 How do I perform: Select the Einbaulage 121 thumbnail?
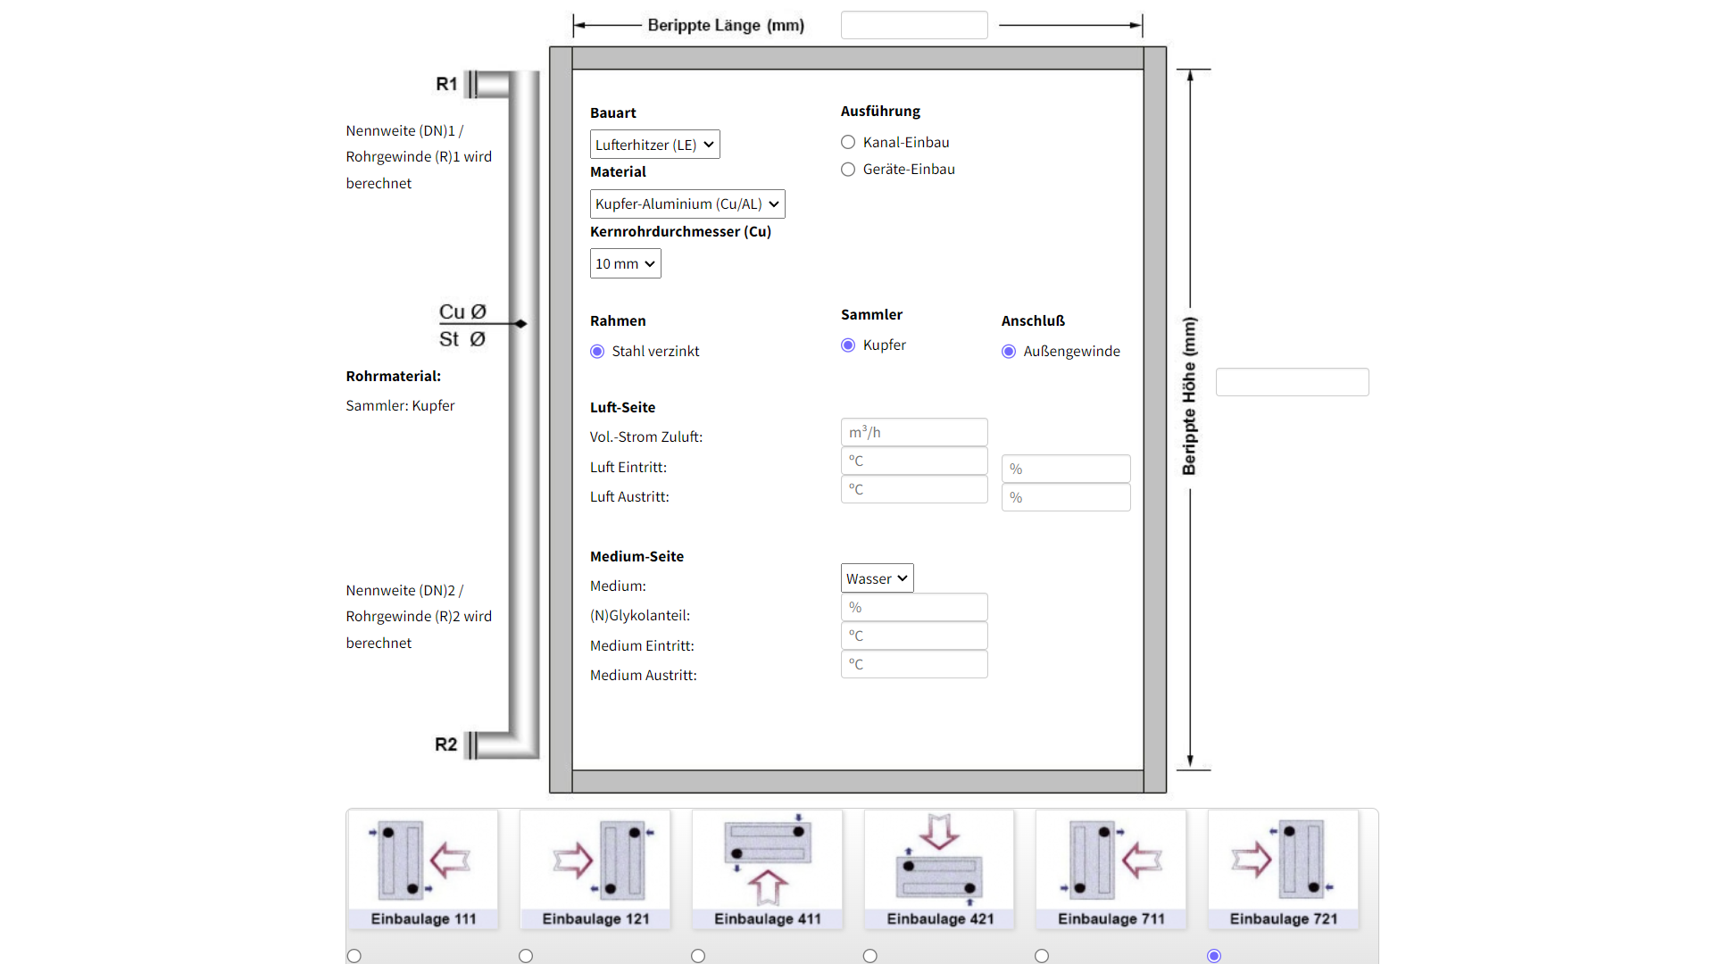(595, 869)
